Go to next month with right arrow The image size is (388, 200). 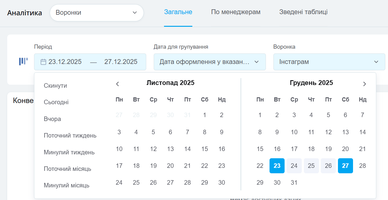tap(364, 84)
